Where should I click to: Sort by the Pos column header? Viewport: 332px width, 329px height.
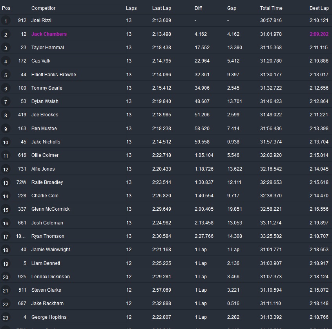point(6,8)
